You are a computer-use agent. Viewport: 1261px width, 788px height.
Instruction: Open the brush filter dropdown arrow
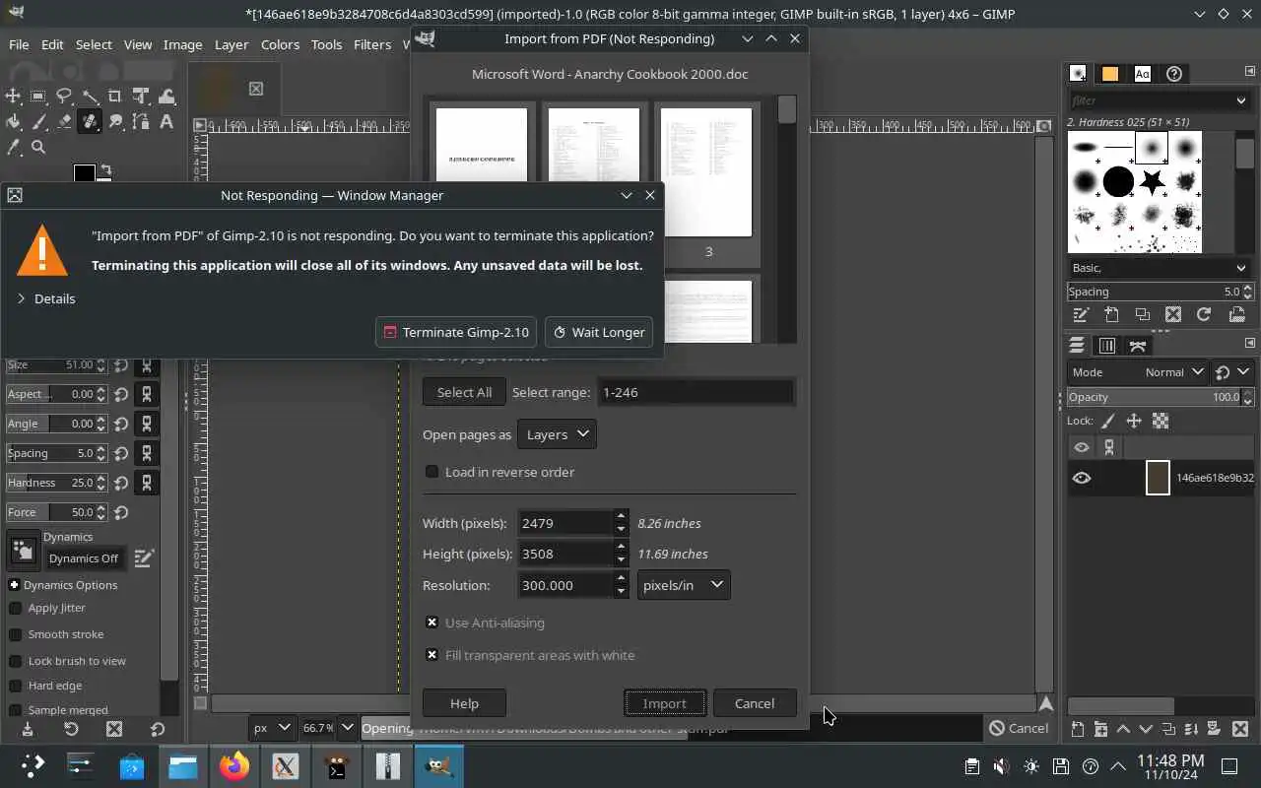[x=1240, y=100]
